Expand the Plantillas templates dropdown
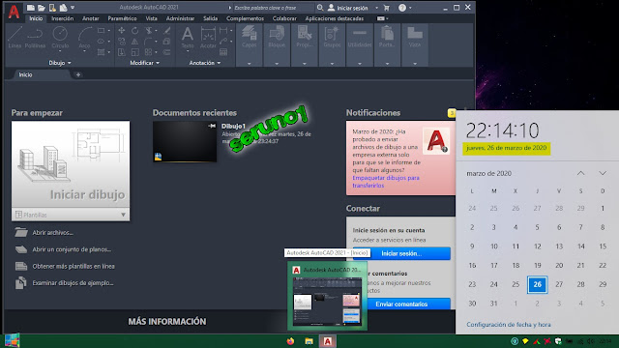 tap(123, 215)
